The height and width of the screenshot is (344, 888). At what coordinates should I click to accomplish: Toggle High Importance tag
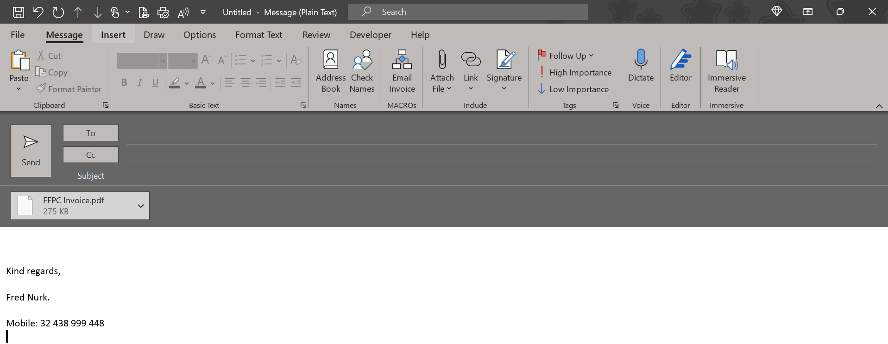pos(574,73)
